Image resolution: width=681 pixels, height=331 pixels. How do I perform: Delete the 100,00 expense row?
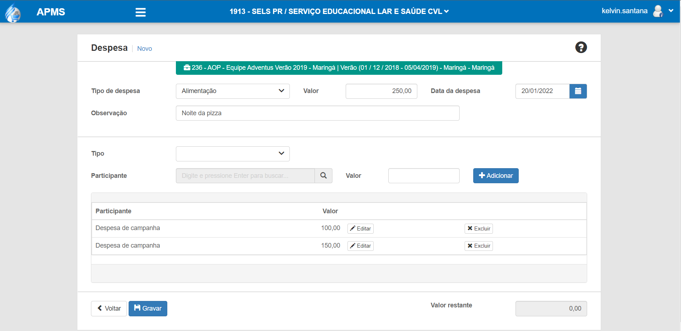tap(479, 229)
